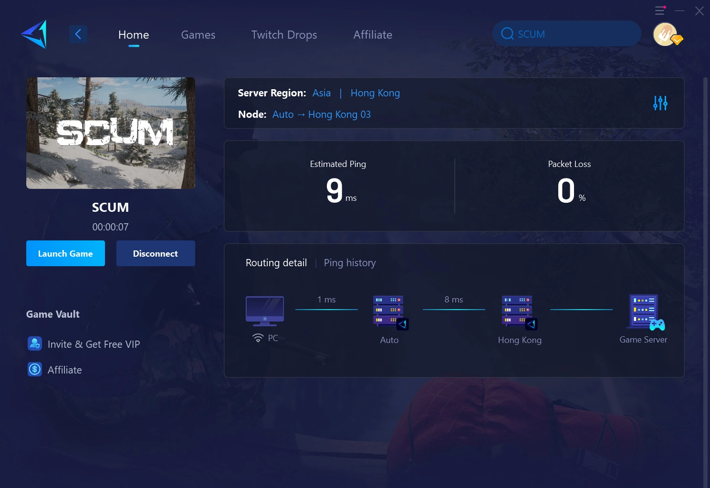
Task: Change the Hong Kong server region
Action: point(375,93)
